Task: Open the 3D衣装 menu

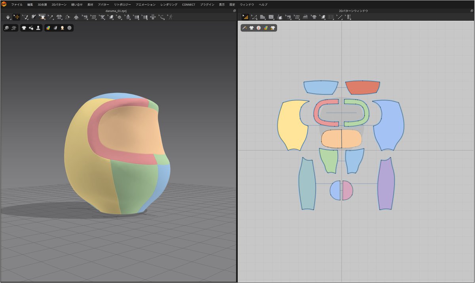Action: tap(42, 4)
